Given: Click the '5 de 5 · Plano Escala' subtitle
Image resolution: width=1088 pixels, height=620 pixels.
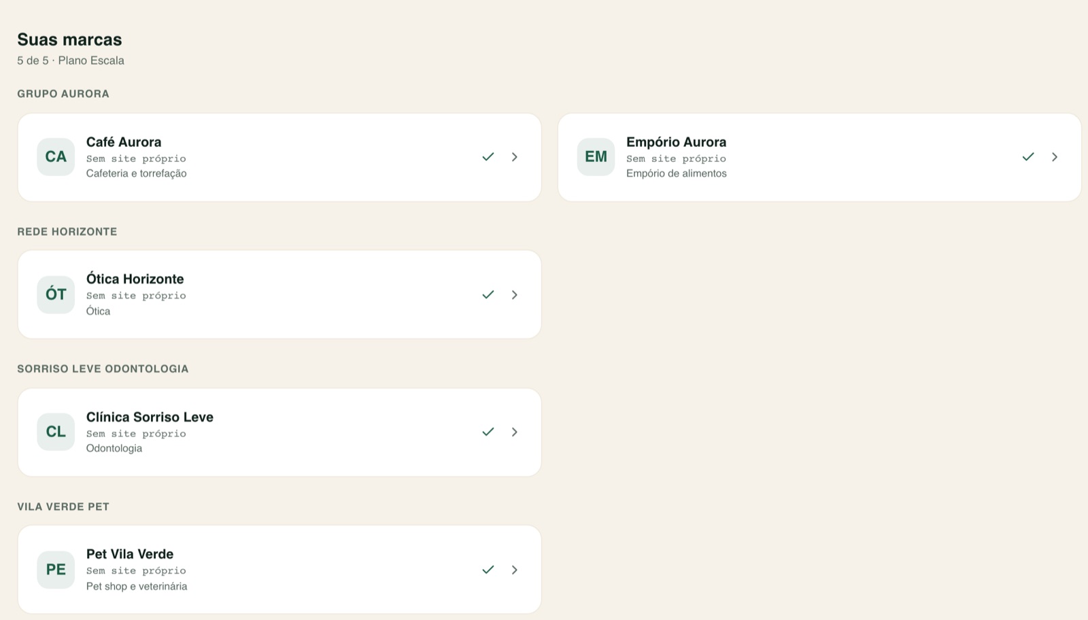Looking at the screenshot, I should coord(71,61).
